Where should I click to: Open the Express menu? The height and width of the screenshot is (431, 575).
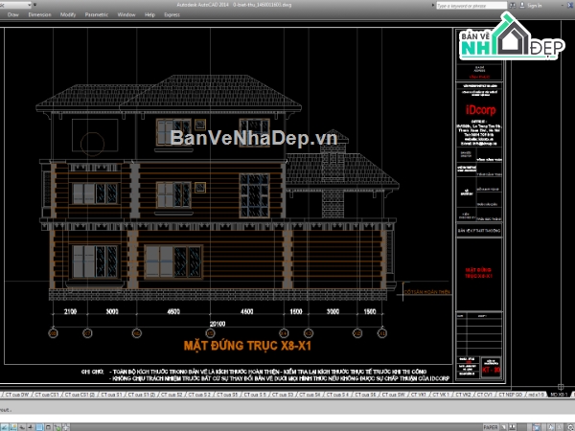click(172, 14)
